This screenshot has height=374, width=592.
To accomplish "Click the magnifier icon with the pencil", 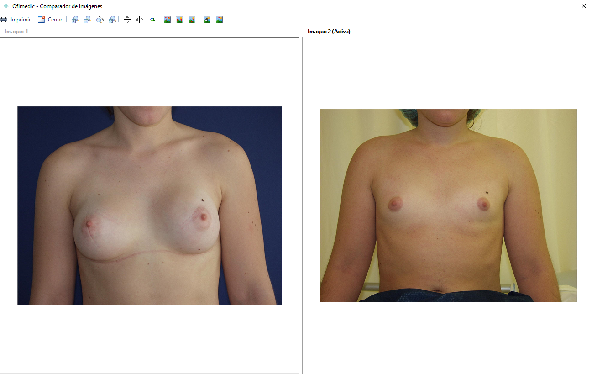I will (100, 20).
